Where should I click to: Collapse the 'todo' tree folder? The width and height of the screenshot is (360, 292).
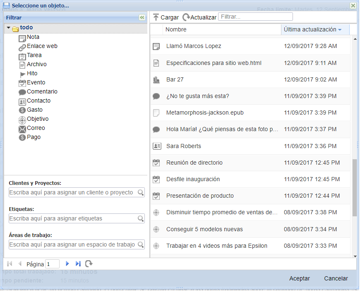pyautogui.click(x=9, y=28)
